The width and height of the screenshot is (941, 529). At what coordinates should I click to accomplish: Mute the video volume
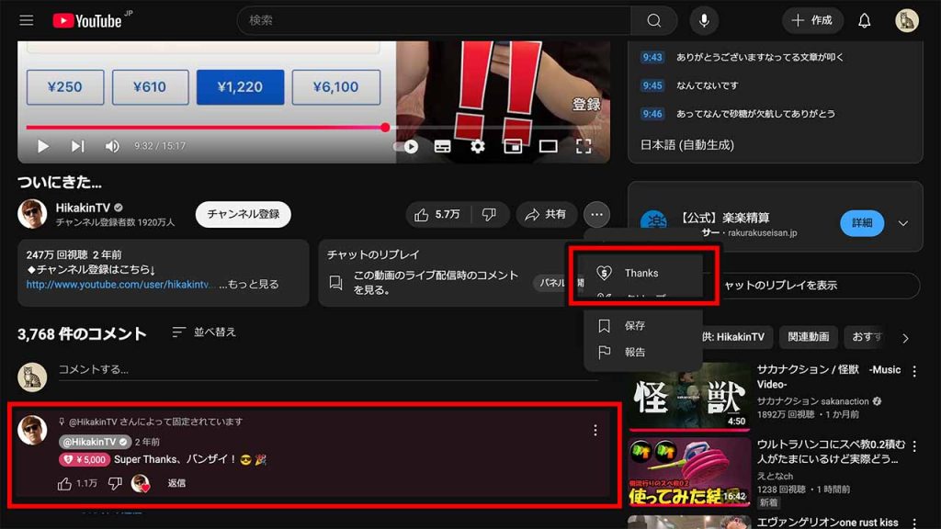[x=111, y=146]
